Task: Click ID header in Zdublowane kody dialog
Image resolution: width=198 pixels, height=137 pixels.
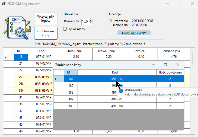Action: [x=71, y=72]
